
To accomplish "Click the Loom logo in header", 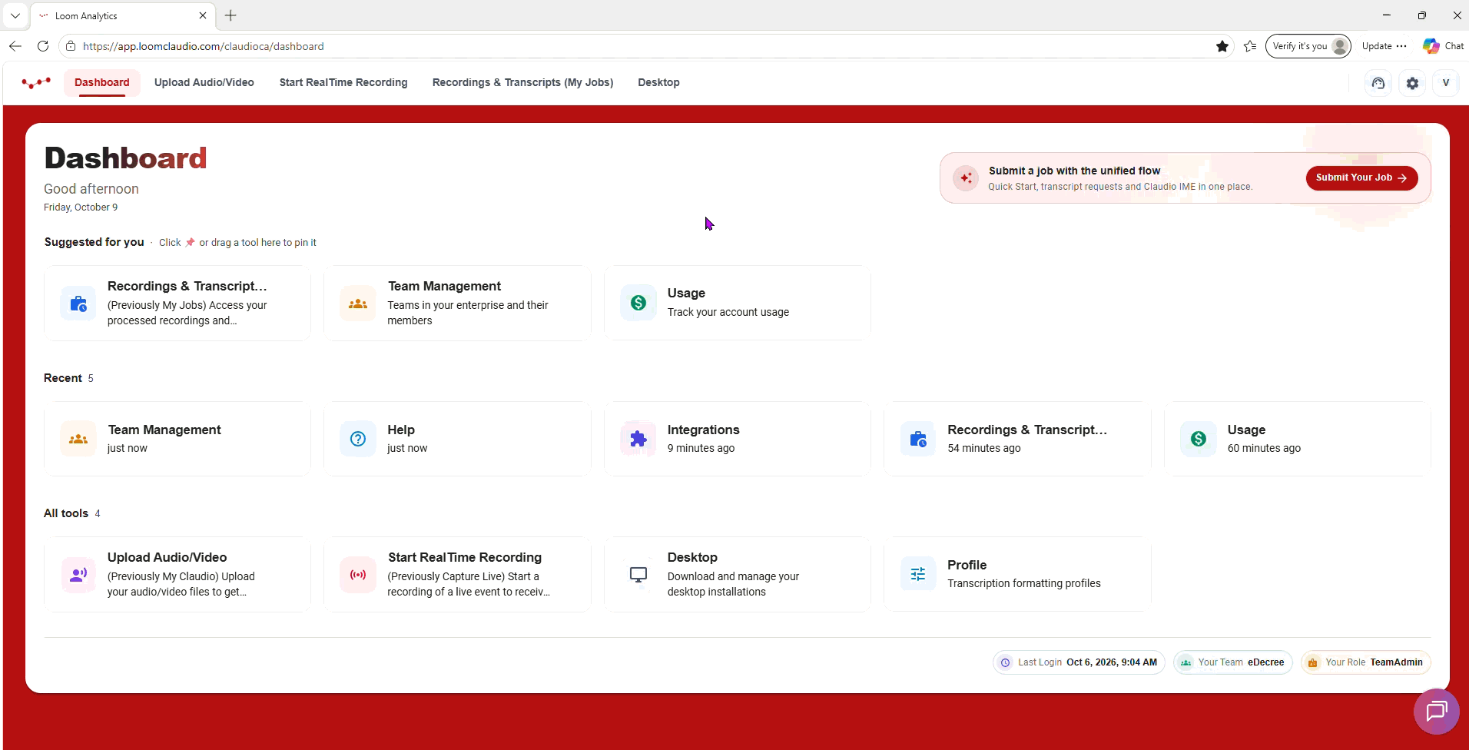I will point(36,83).
